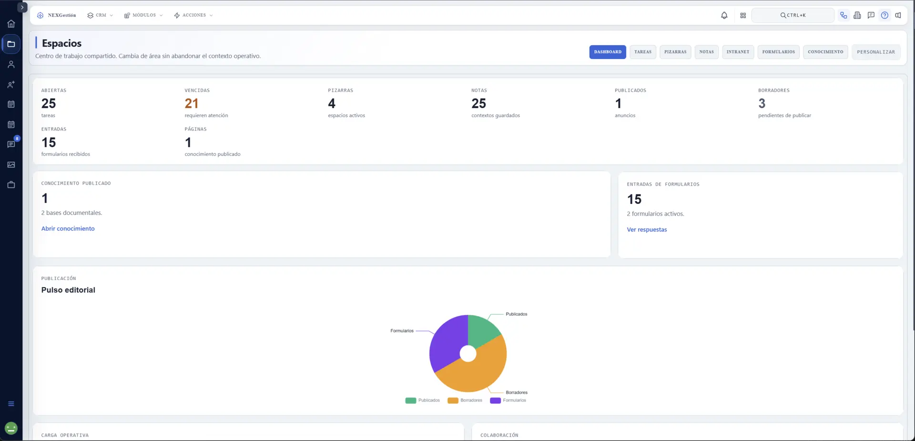Open the first calendar icon in sidebar
The height and width of the screenshot is (441, 915).
pyautogui.click(x=11, y=104)
